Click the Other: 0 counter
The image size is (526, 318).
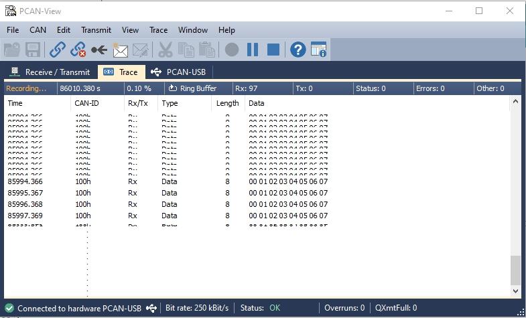point(490,88)
